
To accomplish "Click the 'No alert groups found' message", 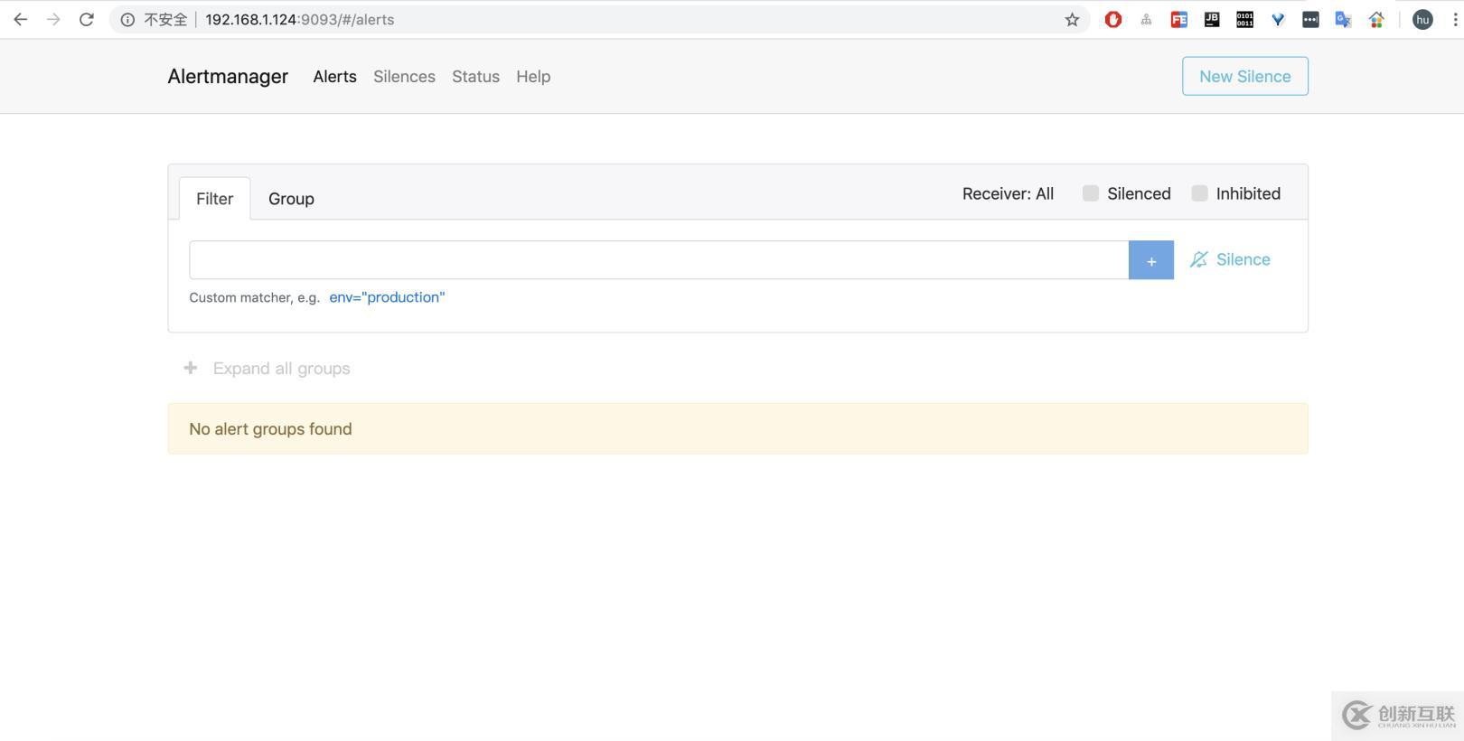I will tap(270, 429).
